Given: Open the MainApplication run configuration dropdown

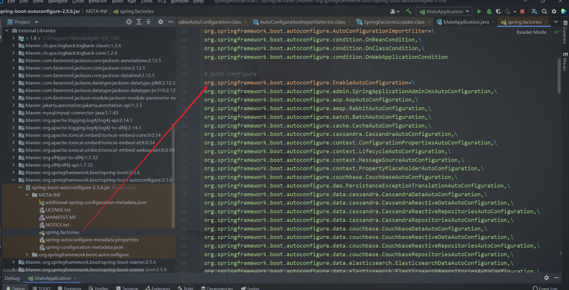Looking at the screenshot, I should point(444,11).
